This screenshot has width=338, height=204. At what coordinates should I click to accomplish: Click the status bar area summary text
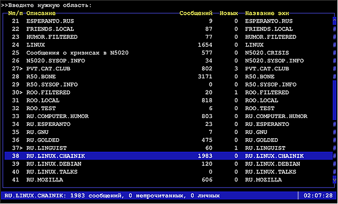[112, 196]
